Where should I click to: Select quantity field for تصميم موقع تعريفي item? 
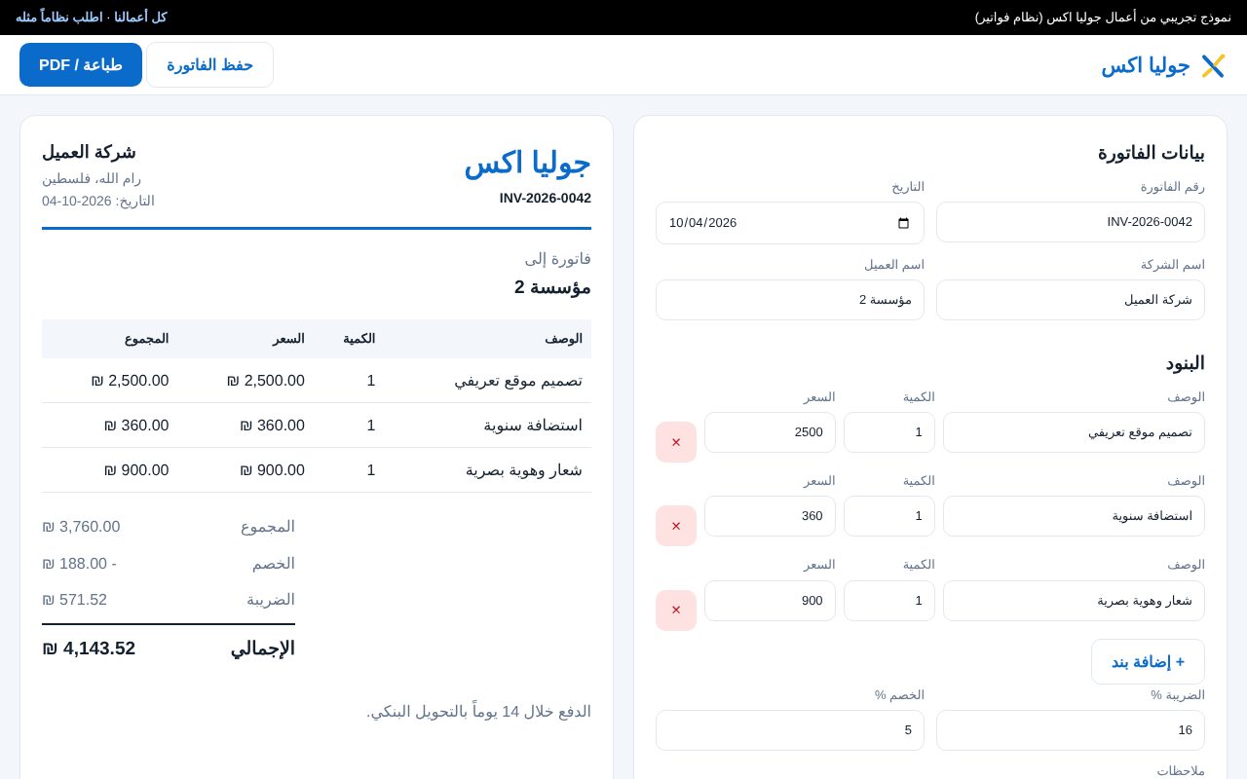pos(889,432)
